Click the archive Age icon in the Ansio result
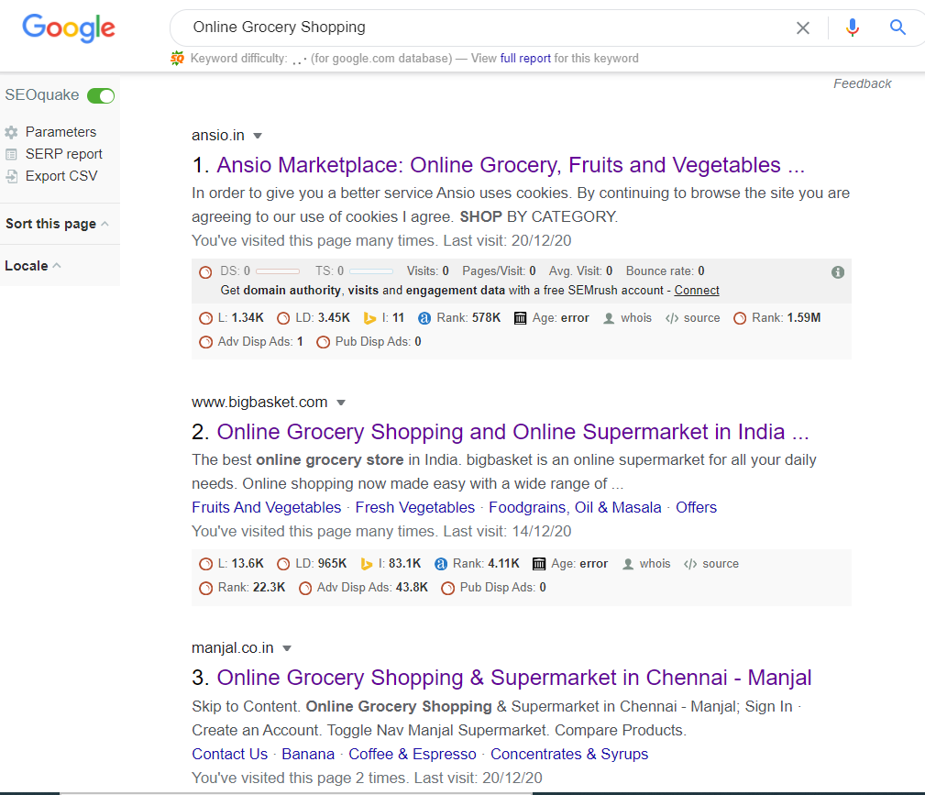The width and height of the screenshot is (925, 795). coord(520,319)
